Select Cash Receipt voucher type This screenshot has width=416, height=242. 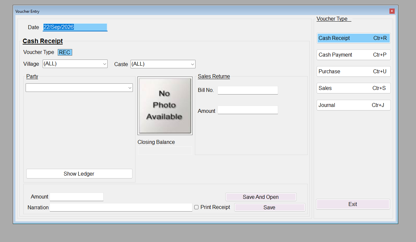[x=353, y=38]
